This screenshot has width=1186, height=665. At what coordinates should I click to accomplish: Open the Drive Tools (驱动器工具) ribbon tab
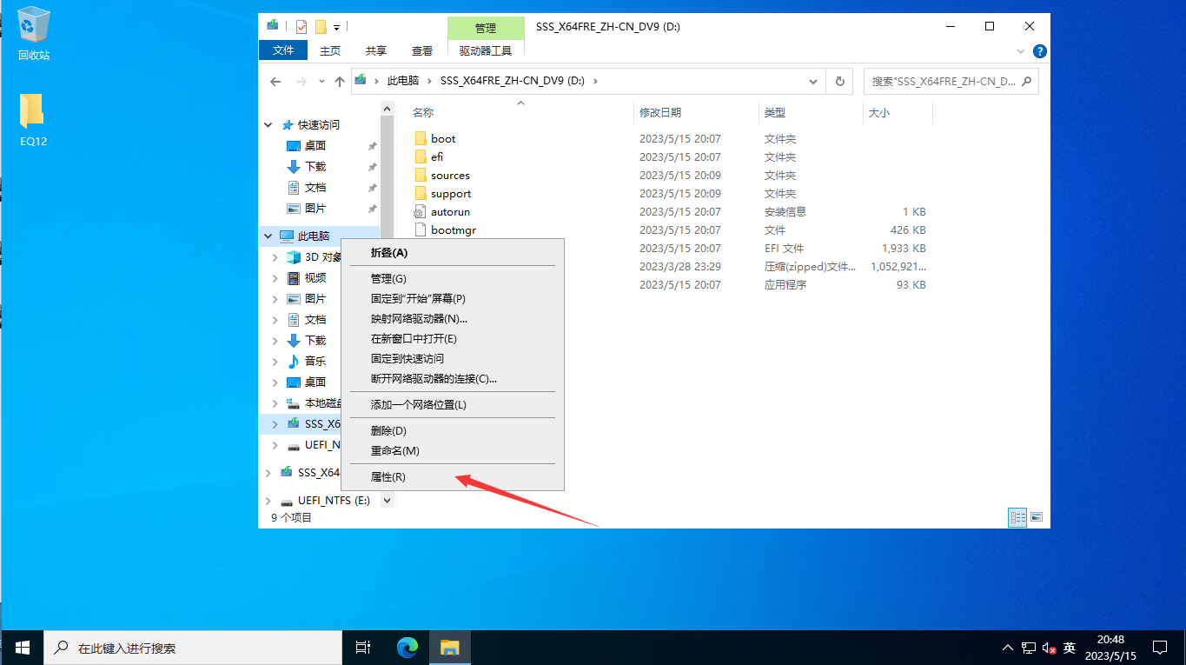coord(486,50)
